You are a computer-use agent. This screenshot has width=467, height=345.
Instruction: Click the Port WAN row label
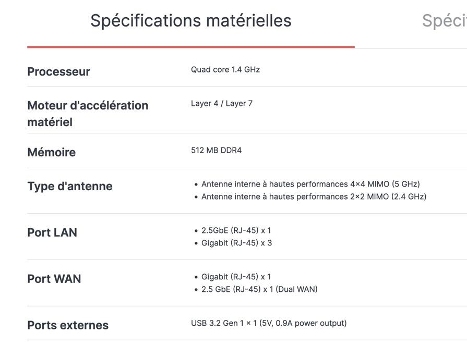tap(54, 279)
